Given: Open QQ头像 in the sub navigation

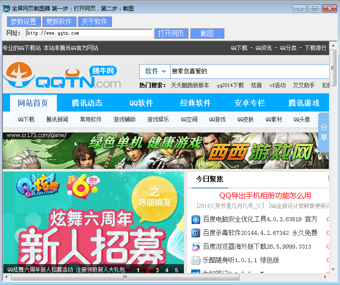Looking at the screenshot, I should [x=302, y=119].
